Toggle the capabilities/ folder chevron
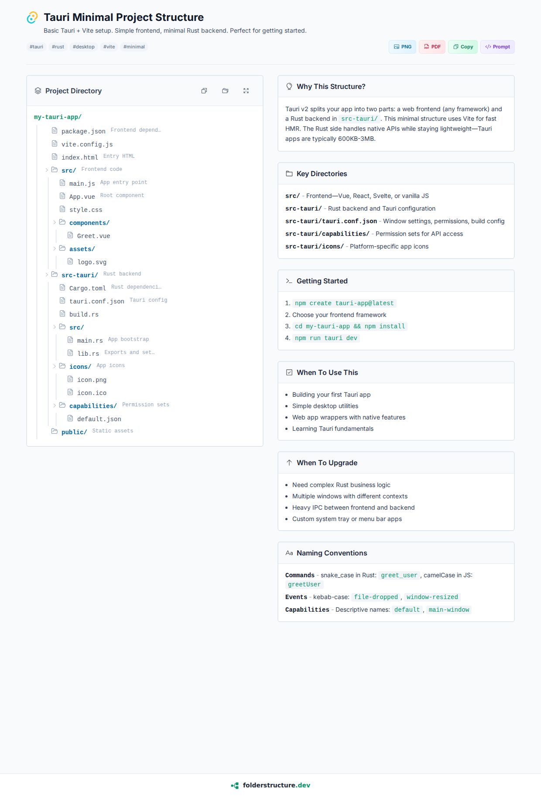The image size is (541, 797). tap(55, 405)
